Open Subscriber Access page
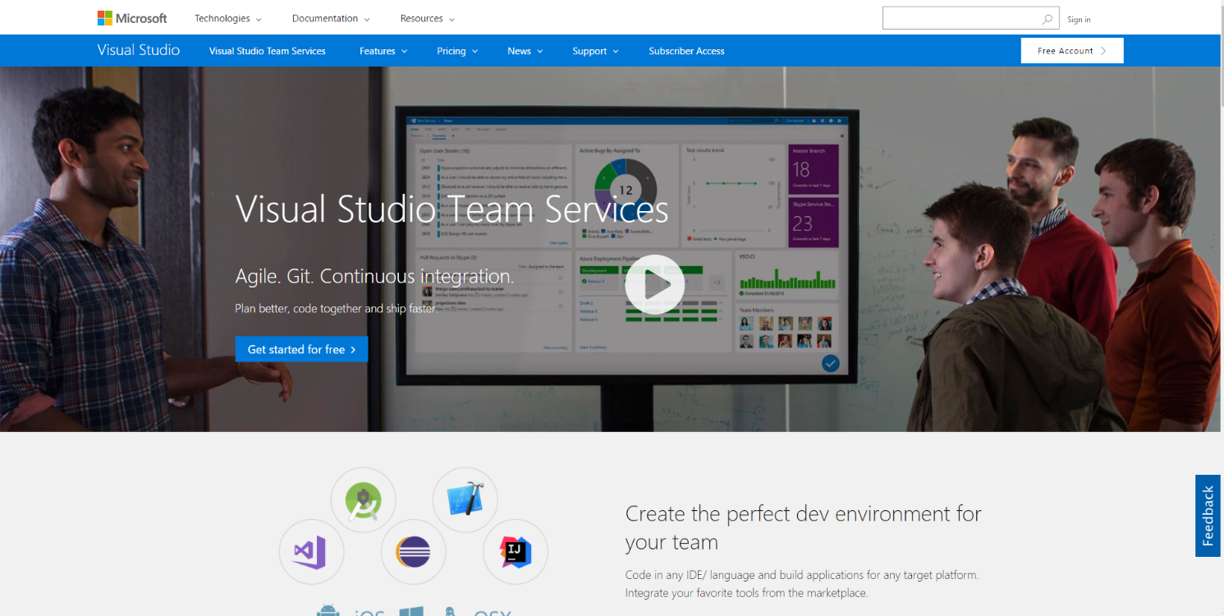Image resolution: width=1224 pixels, height=616 pixels. 686,51
